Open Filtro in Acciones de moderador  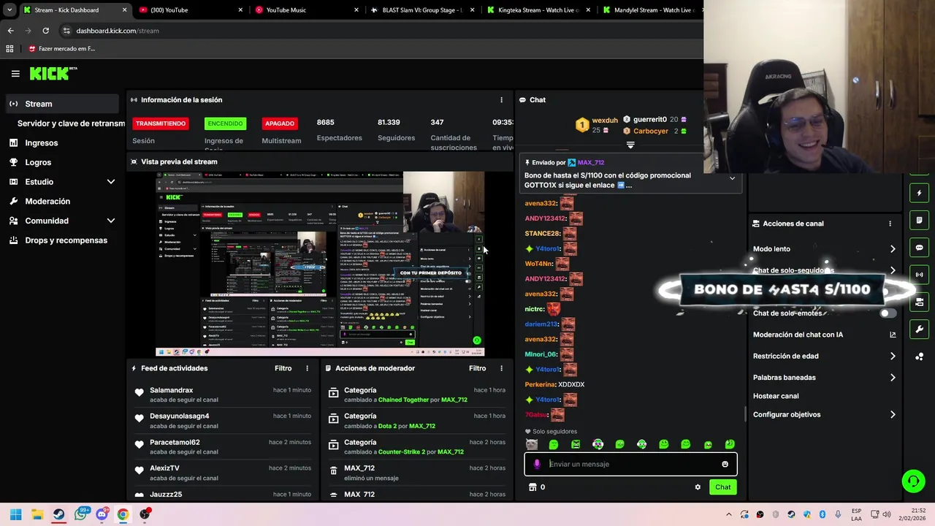click(477, 368)
